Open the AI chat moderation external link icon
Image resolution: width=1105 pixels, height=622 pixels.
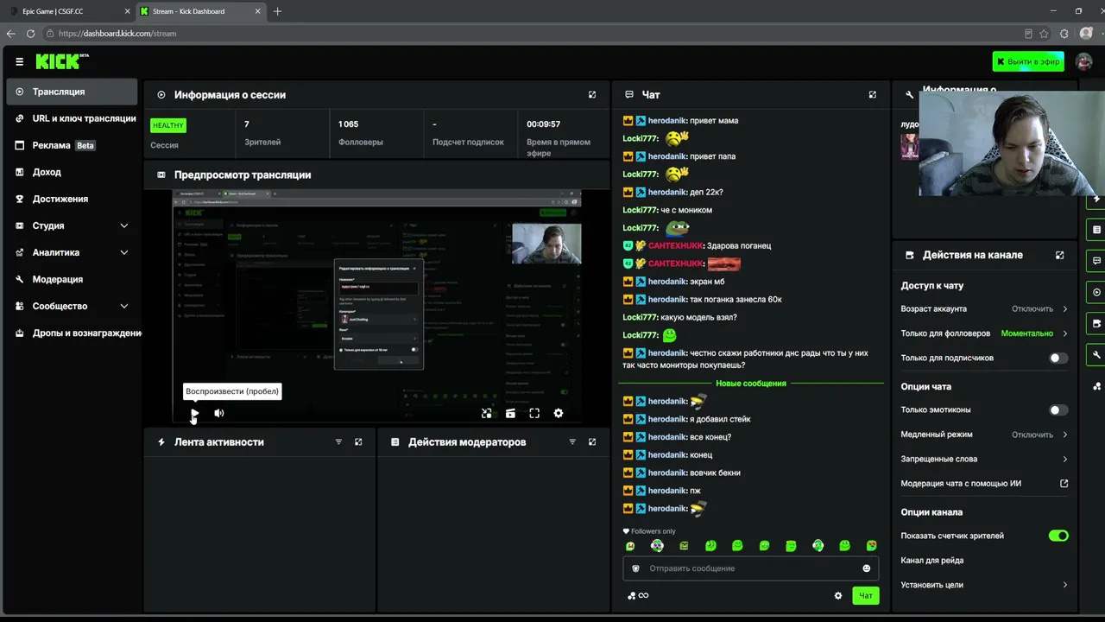[x=1064, y=484]
